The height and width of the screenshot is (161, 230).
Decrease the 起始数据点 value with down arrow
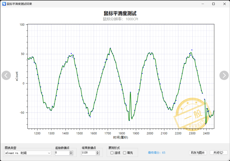pos(71,154)
